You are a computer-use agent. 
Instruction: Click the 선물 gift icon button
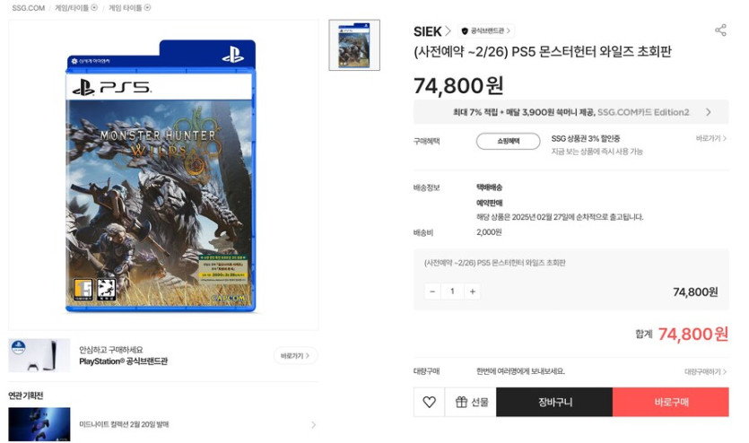point(471,402)
